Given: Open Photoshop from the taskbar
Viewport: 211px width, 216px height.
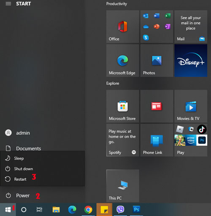Looking at the screenshot, I should pos(136,210).
